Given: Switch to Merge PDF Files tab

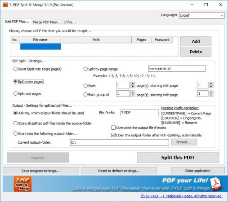Looking at the screenshot, I should point(47,22).
